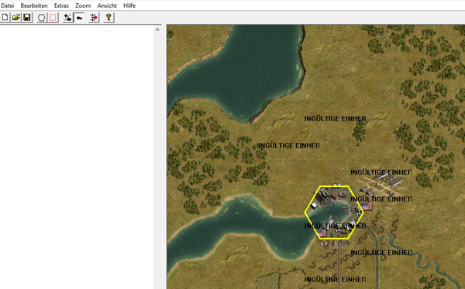Select the pink square toolbar icon
The image size is (465, 289).
tap(53, 18)
